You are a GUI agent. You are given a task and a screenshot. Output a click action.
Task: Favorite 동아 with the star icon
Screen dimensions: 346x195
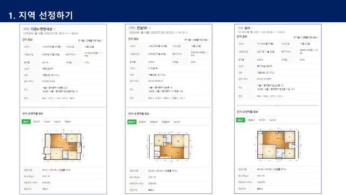click(x=252, y=28)
